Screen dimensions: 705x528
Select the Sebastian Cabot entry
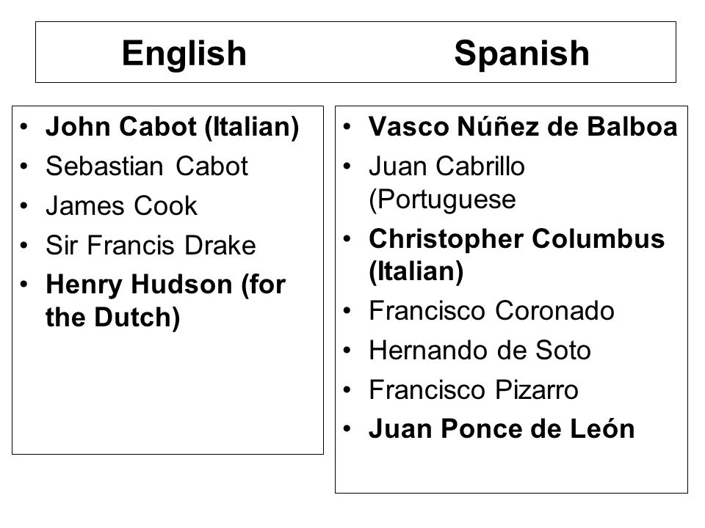point(147,166)
